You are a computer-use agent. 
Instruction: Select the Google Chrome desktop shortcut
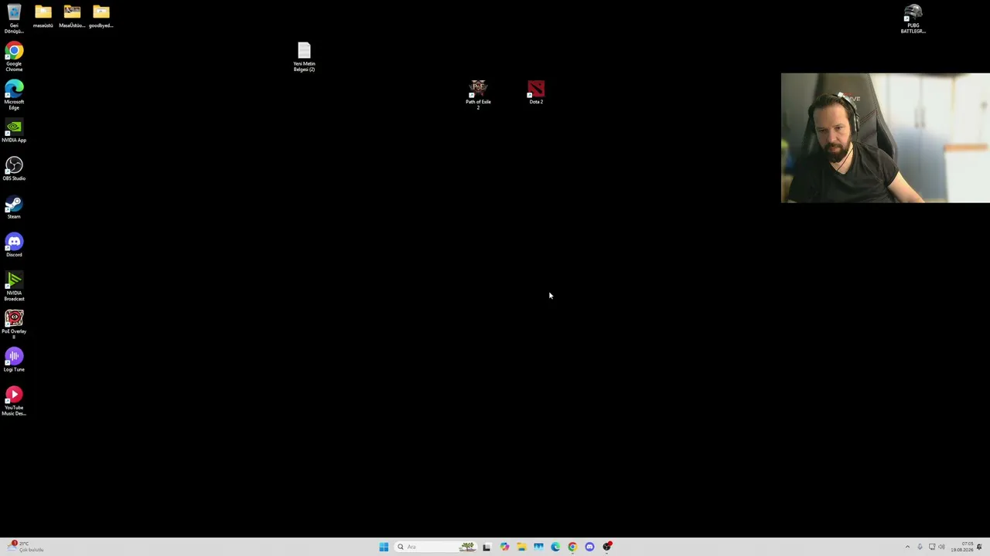pyautogui.click(x=14, y=58)
